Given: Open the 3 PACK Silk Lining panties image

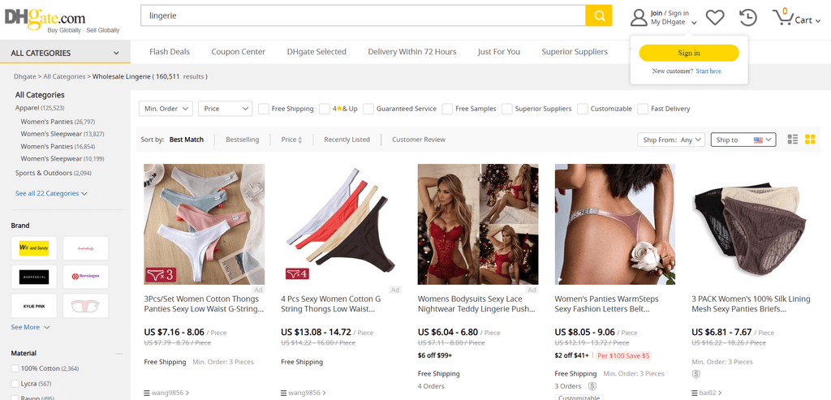Looking at the screenshot, I should click(x=752, y=224).
